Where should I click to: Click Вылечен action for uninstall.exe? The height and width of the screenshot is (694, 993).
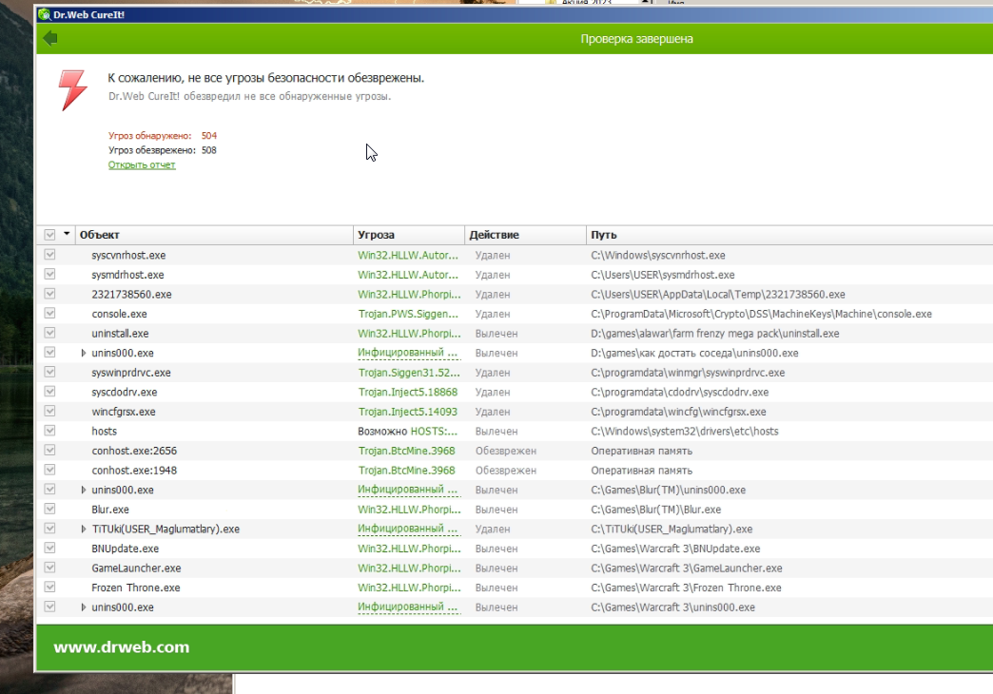click(496, 334)
